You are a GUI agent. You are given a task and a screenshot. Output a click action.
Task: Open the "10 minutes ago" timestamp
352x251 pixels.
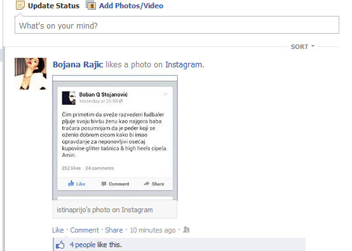[152, 230]
